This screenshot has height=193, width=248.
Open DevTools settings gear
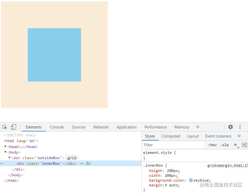230,127
